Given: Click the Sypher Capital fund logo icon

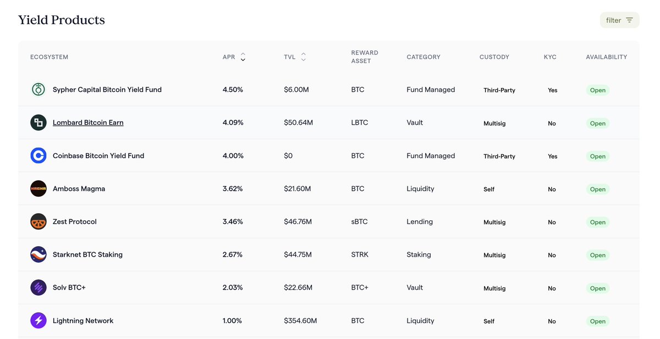Looking at the screenshot, I should 38,90.
